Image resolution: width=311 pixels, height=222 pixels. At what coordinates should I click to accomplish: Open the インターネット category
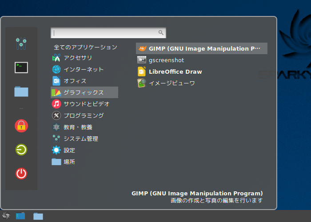[x=84, y=69]
